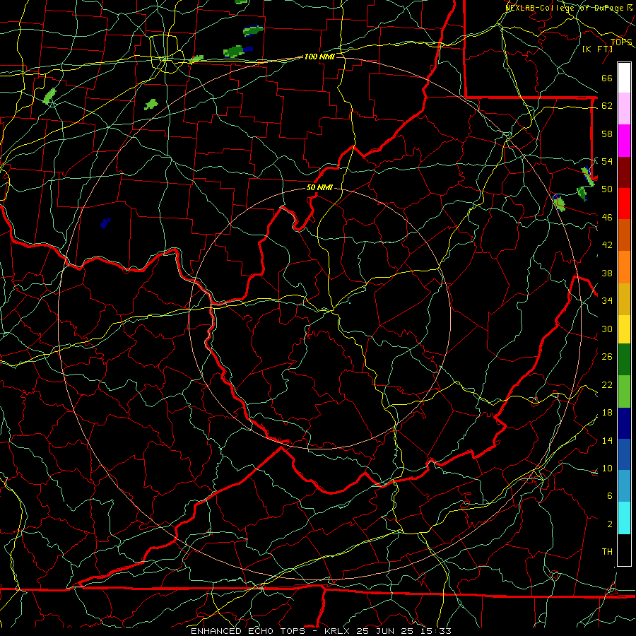Viewport: 636px width, 636px height.
Task: Click the magenta legend color block
Action: pos(624,141)
